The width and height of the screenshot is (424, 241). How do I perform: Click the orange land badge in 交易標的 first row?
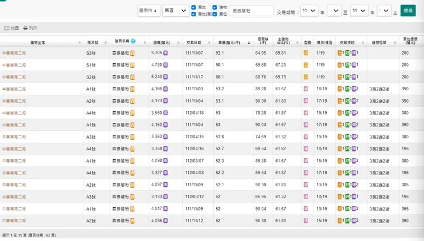pyautogui.click(x=339, y=52)
